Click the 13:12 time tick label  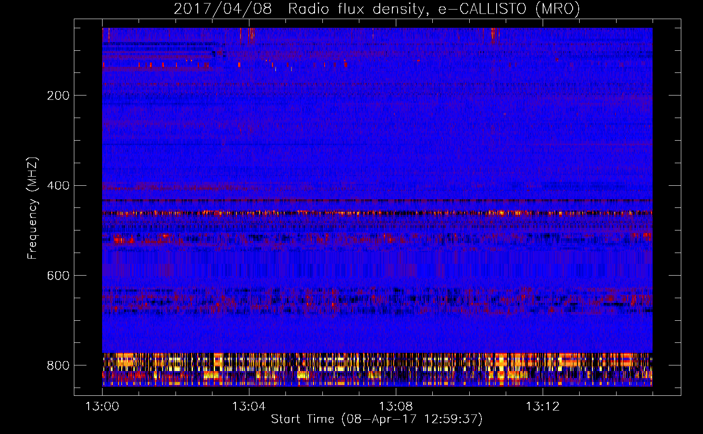542,407
